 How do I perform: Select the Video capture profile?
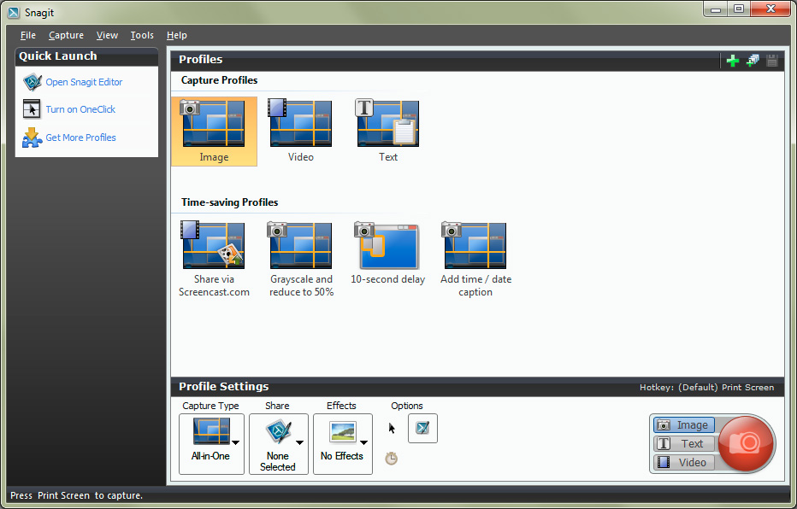(x=301, y=131)
